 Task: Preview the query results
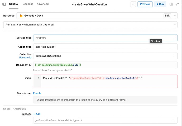coord(145,4)
